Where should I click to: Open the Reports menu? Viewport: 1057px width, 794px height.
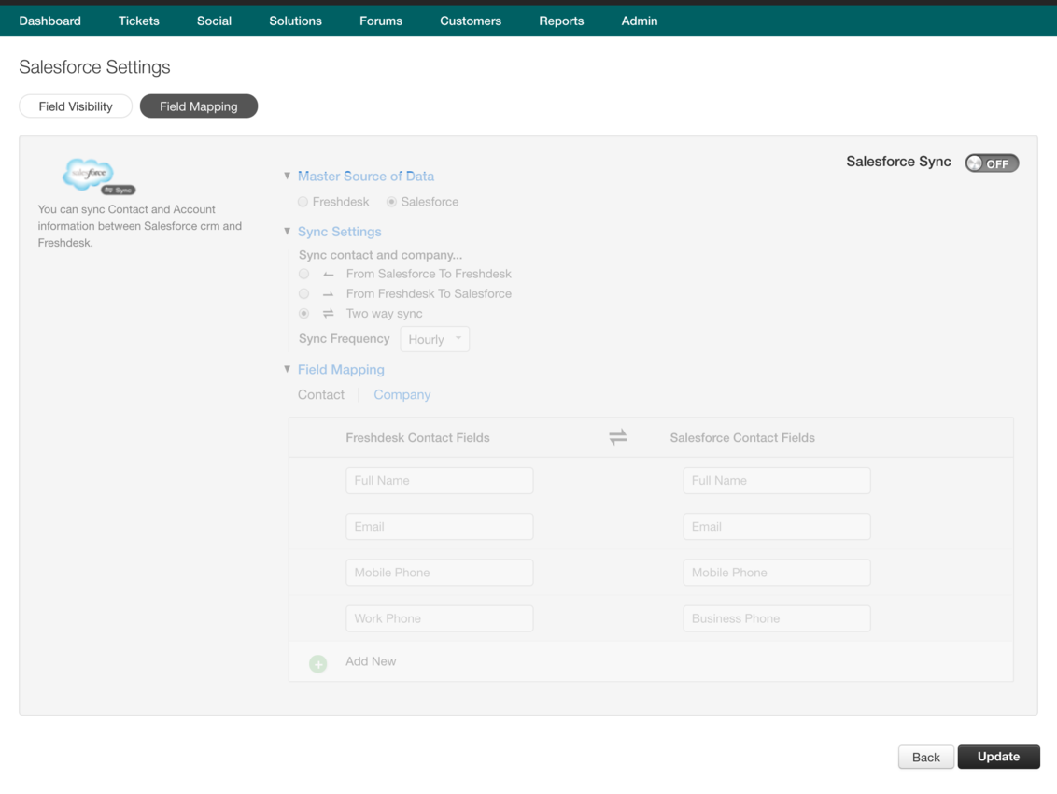(561, 20)
